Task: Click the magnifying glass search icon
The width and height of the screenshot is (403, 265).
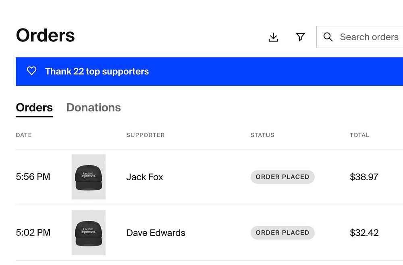Action: coord(328,37)
